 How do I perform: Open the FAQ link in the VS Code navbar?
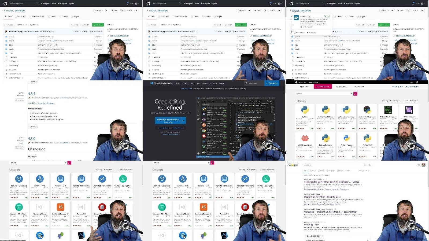pos(215,83)
